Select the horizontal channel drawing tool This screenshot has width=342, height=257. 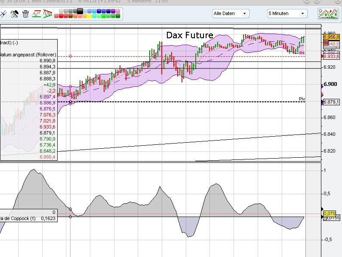coord(37,14)
